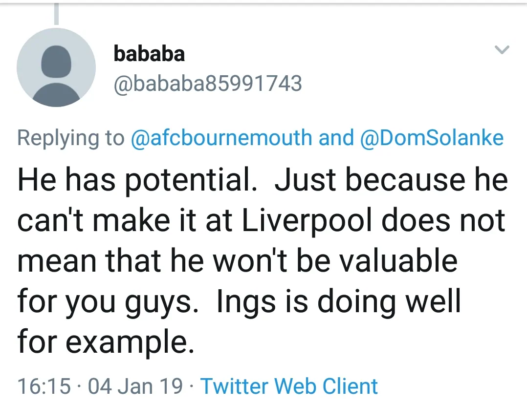Open the @afcbournemouth mention link
The image size is (527, 405).
point(221,138)
